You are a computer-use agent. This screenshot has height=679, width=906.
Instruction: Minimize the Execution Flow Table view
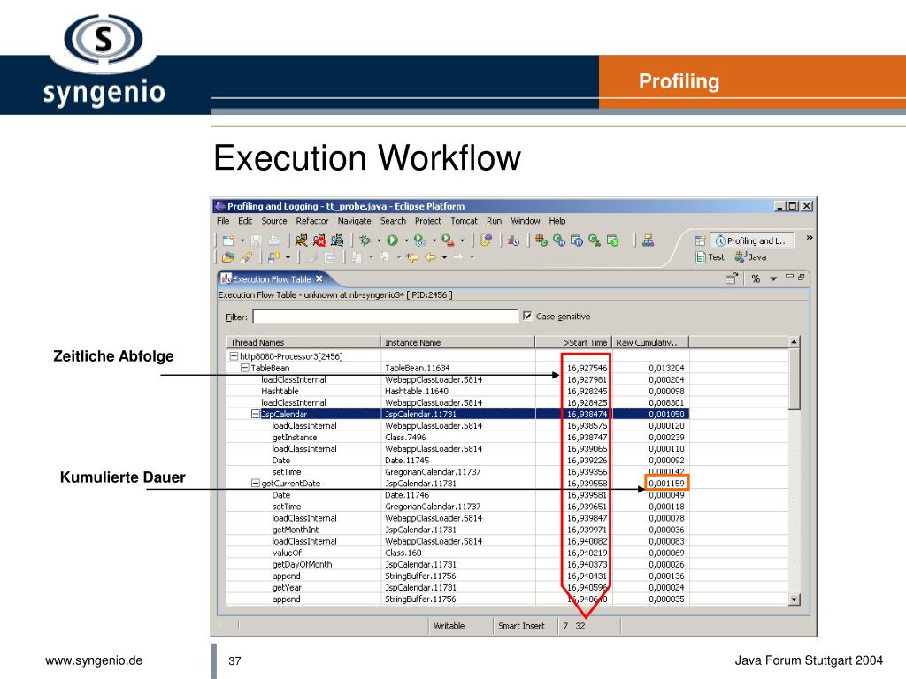789,277
